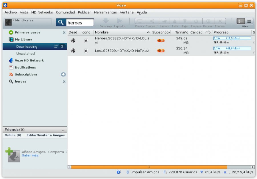
Task: Open the Vista menu
Action: tap(24, 12)
